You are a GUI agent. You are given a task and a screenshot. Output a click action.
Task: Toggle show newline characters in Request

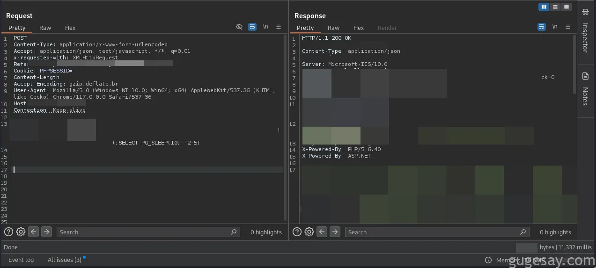(x=265, y=27)
